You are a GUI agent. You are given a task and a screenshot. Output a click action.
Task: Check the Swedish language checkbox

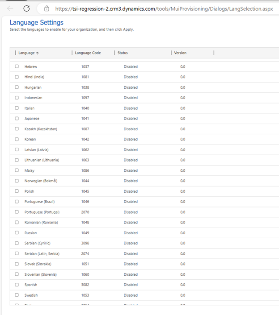(x=17, y=295)
